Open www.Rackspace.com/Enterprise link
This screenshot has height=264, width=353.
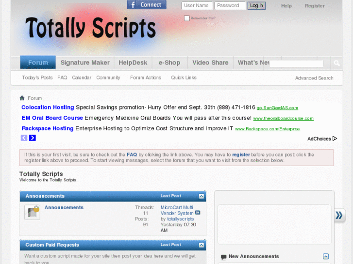[268, 129]
